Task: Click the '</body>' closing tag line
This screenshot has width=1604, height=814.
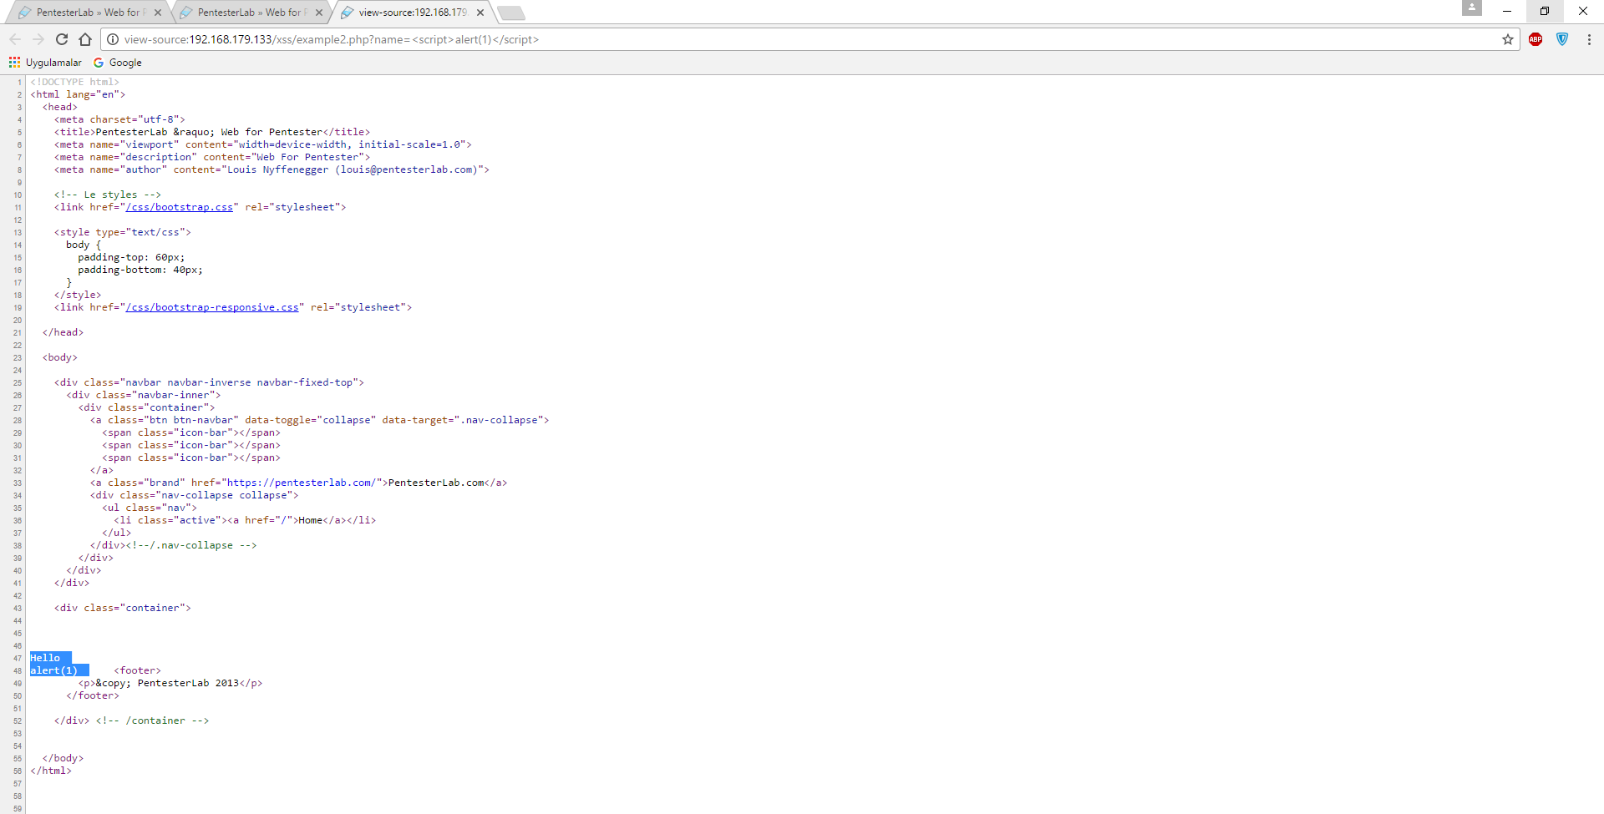Action: tap(63, 758)
